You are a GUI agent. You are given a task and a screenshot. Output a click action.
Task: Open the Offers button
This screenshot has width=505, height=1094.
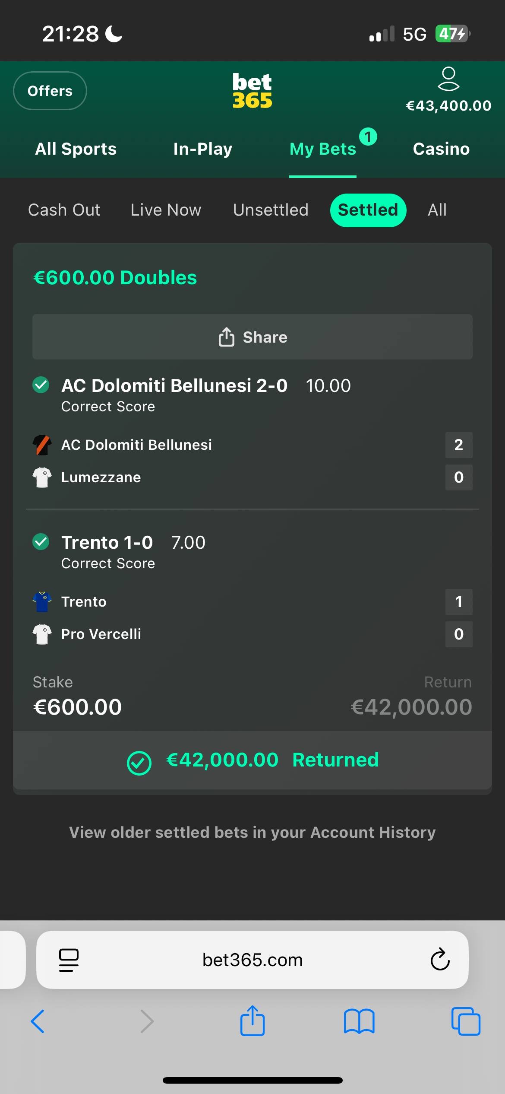coord(50,91)
